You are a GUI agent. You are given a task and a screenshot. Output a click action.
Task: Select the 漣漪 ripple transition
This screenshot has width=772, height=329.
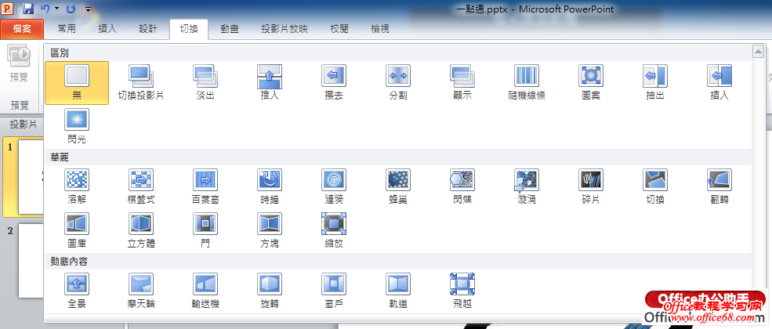click(x=334, y=187)
